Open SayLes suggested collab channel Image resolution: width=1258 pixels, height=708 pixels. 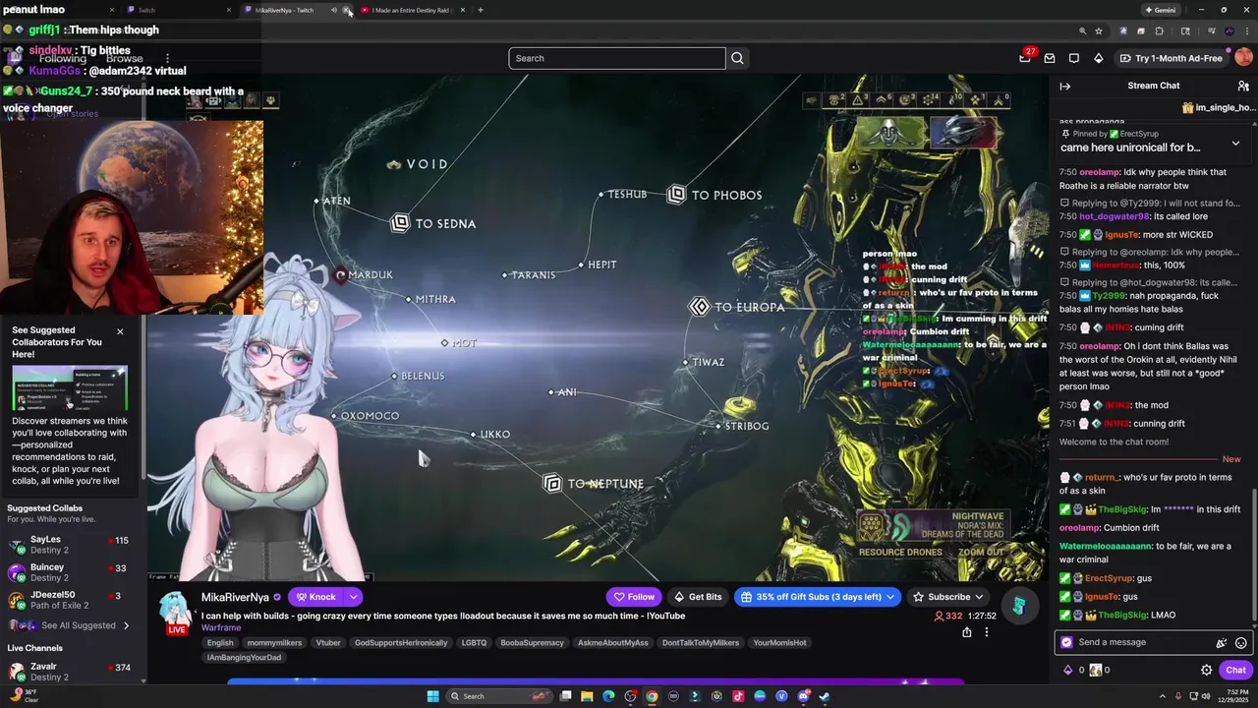click(69, 544)
